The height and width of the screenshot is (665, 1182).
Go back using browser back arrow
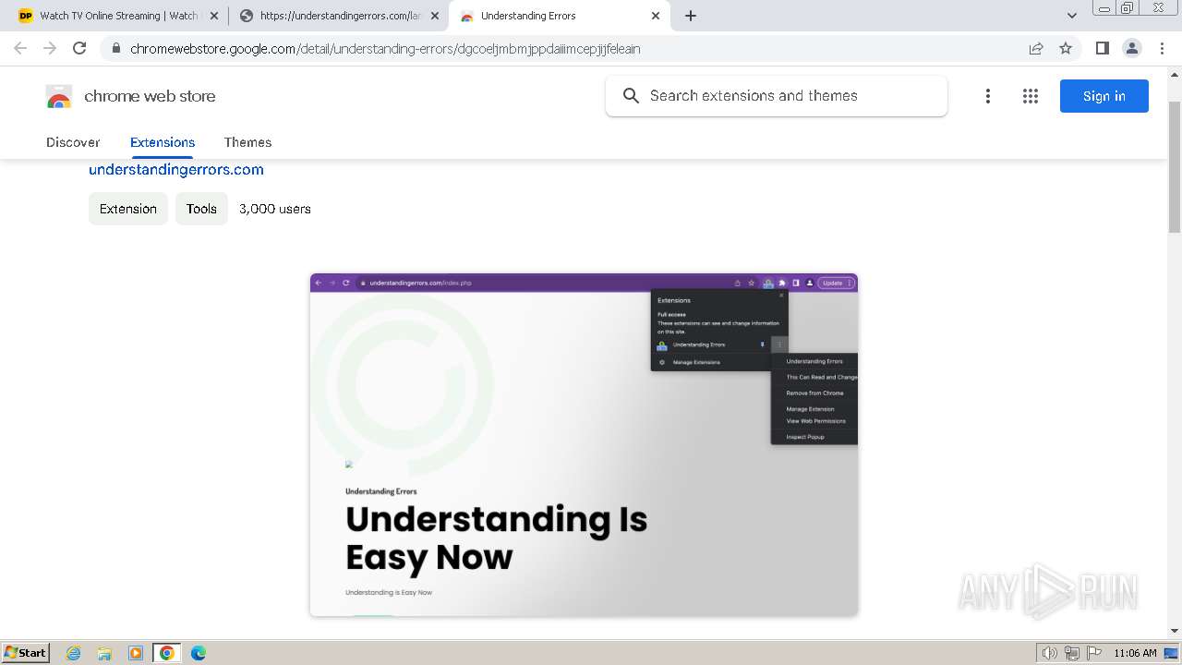coord(20,48)
